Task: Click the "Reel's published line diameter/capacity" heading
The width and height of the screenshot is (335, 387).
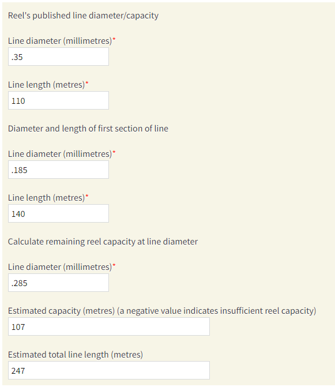Action: [83, 16]
